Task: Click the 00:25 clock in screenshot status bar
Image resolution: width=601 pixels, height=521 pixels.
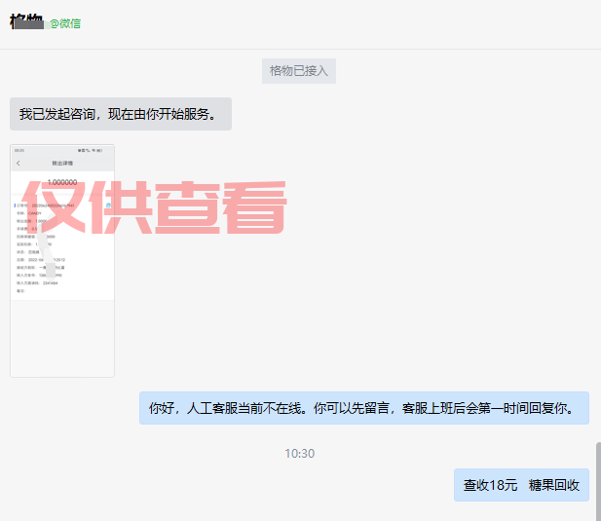Action: pos(19,150)
